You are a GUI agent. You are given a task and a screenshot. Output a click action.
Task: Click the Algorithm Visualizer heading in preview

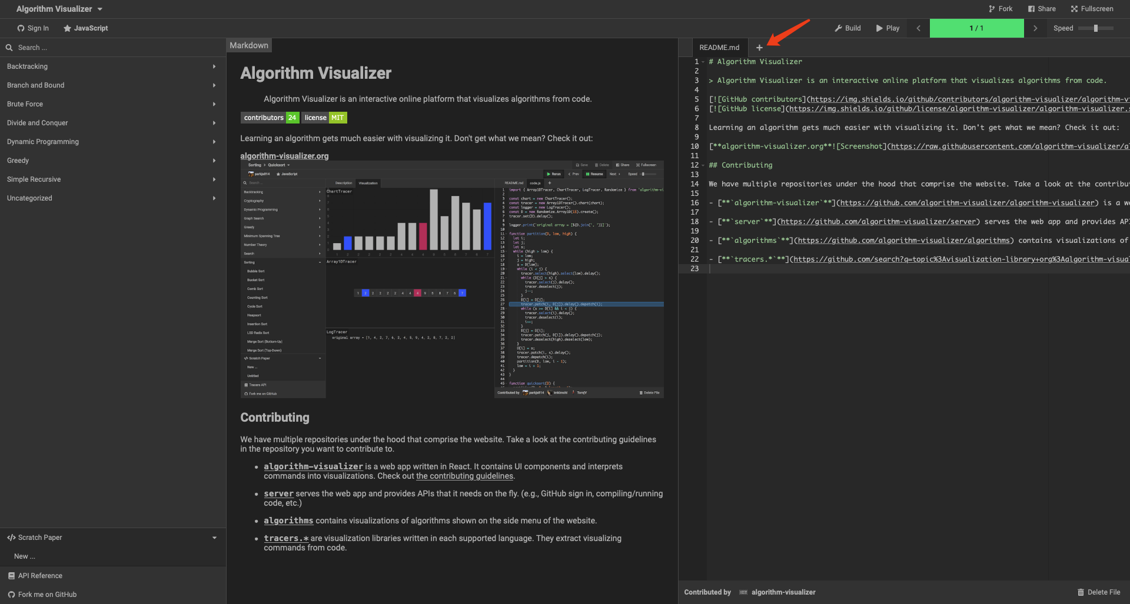click(x=316, y=73)
